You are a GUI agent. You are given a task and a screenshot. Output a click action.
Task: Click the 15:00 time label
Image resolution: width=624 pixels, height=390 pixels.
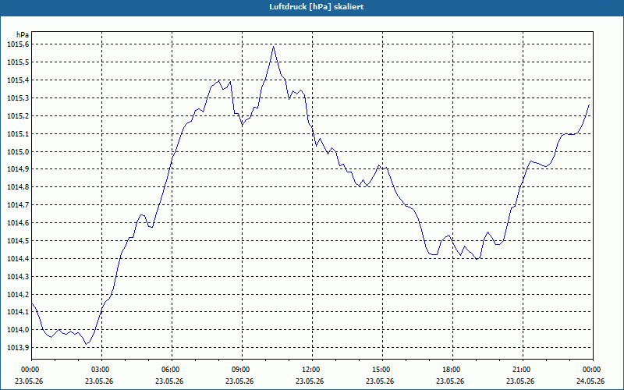382,370
